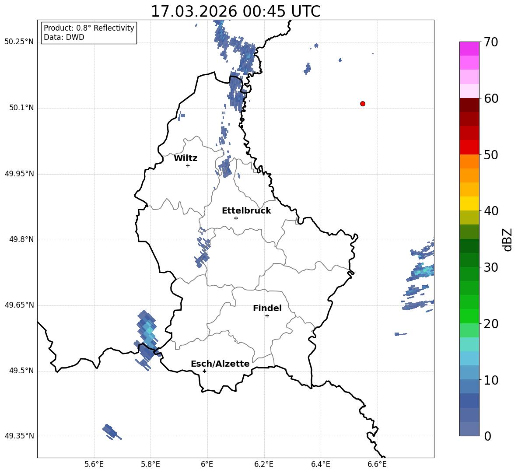Click the 6.6°E longitude label

377,464
